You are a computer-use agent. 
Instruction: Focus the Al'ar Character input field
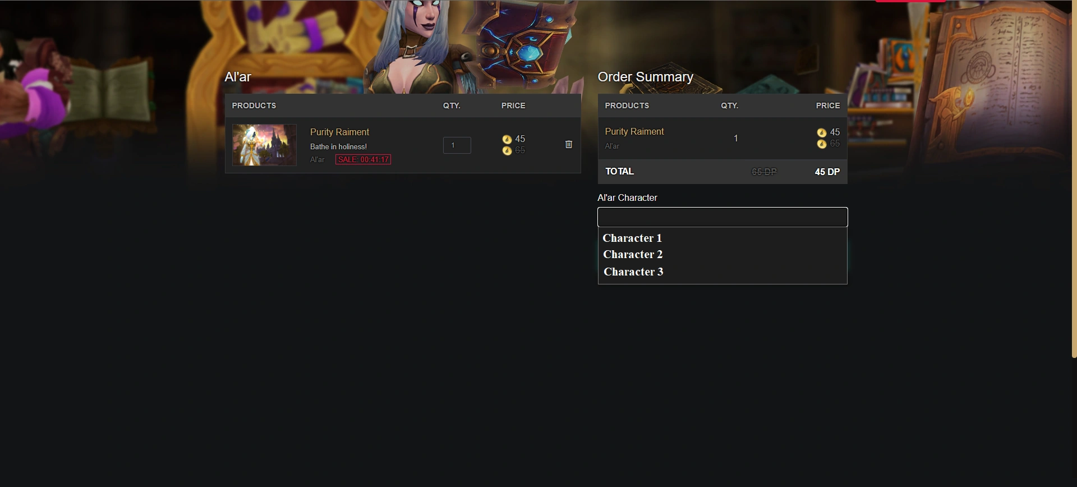click(722, 217)
